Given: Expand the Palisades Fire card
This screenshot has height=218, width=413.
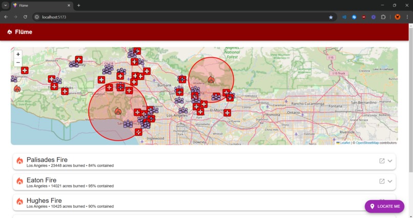Looking at the screenshot, I should click(390, 161).
